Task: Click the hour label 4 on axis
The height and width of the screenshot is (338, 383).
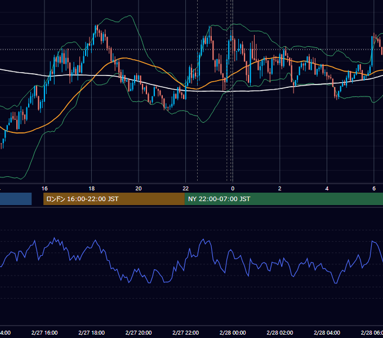Action: tap(327, 189)
